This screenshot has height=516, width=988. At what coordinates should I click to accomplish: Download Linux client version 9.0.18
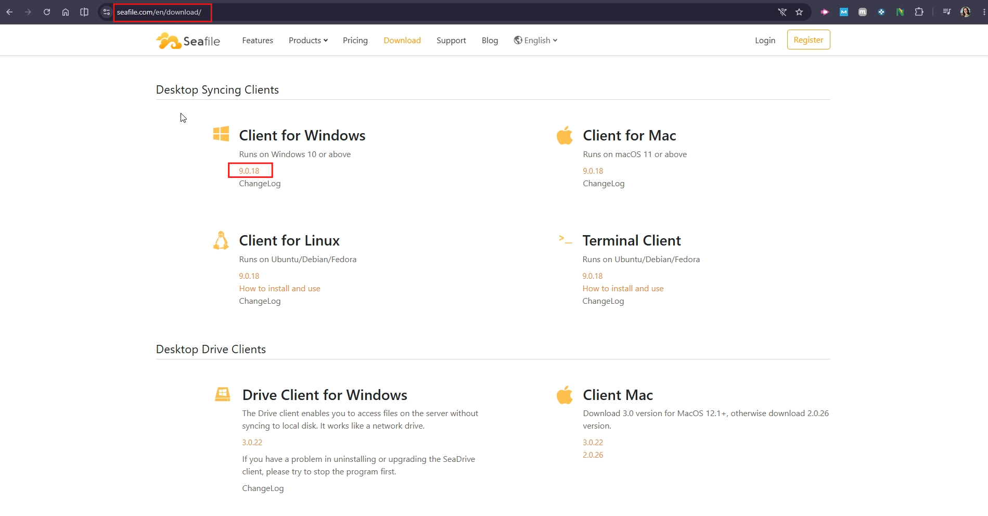point(249,276)
